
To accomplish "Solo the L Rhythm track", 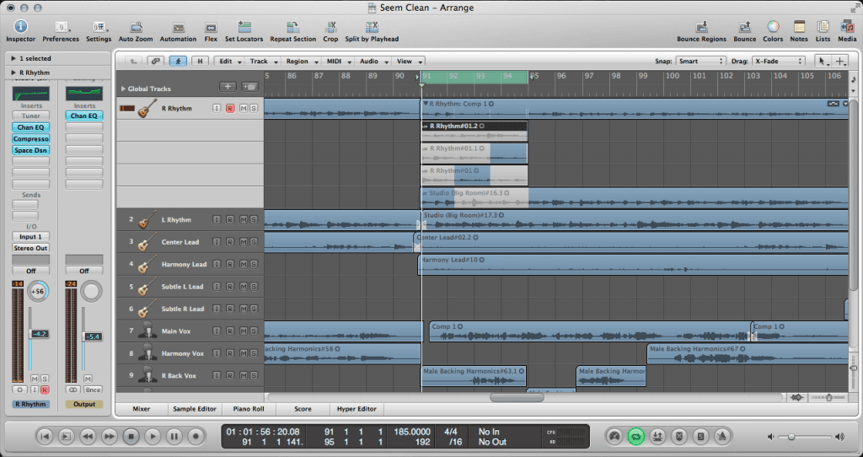I will click(x=253, y=220).
